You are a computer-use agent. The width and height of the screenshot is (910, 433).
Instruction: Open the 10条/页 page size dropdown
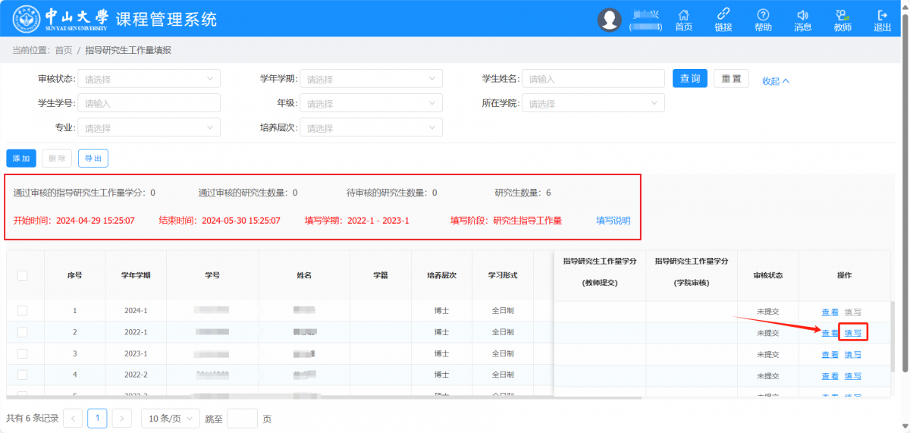(x=171, y=419)
